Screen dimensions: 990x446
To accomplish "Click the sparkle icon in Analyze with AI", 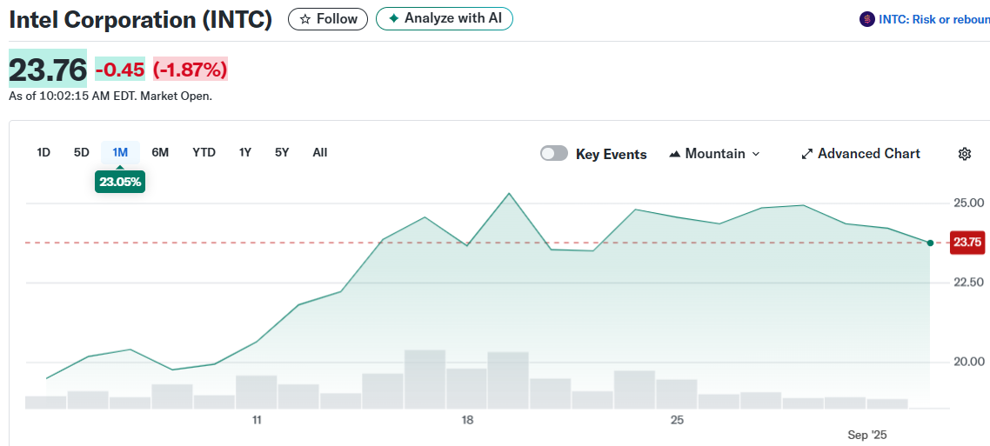I will (x=393, y=18).
